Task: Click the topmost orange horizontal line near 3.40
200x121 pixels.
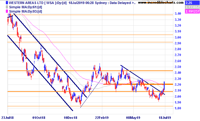Action: 90,15
